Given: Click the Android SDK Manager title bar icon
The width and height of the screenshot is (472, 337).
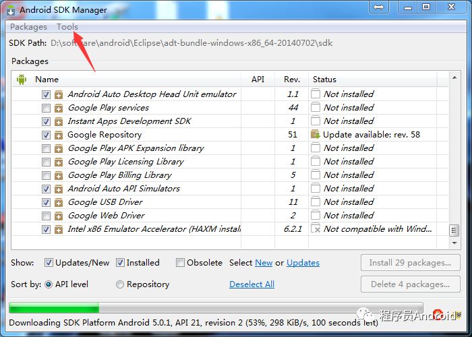Looking at the screenshot, I should coord(11,11).
